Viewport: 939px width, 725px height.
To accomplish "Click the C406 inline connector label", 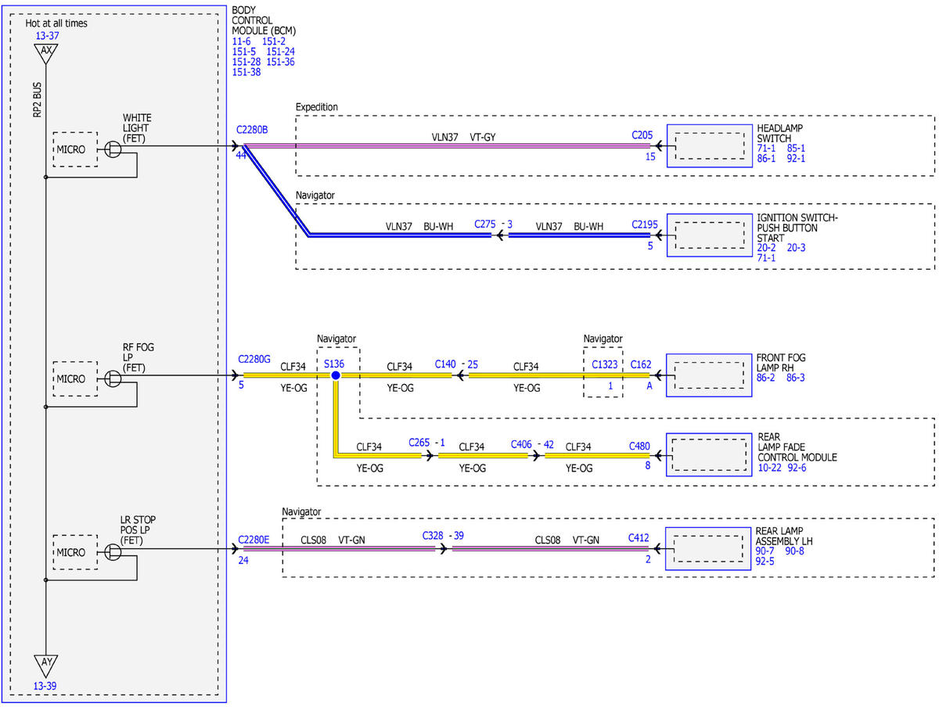I will 522,444.
